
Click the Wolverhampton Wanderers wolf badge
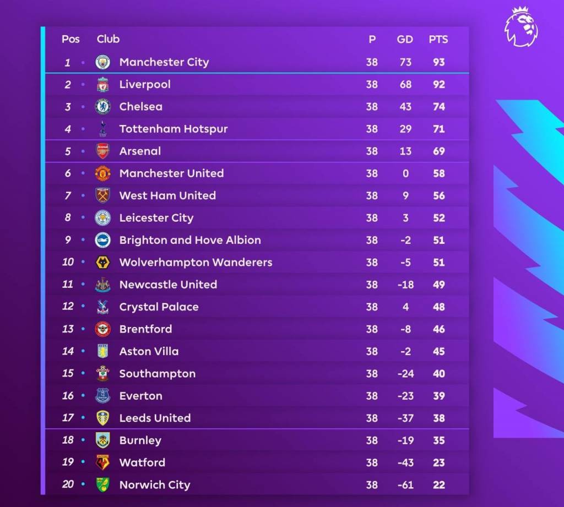pyautogui.click(x=103, y=263)
